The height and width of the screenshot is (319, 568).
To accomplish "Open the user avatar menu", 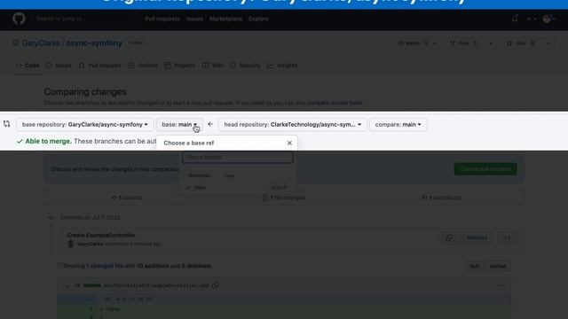I will point(548,19).
